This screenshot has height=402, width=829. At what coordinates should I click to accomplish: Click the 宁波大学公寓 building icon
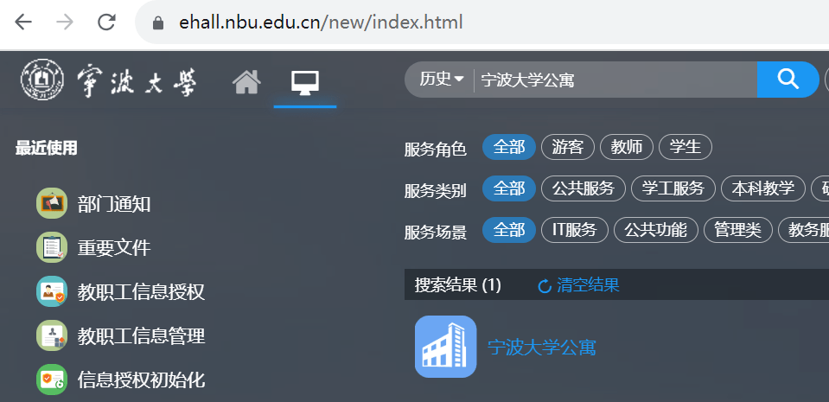446,347
